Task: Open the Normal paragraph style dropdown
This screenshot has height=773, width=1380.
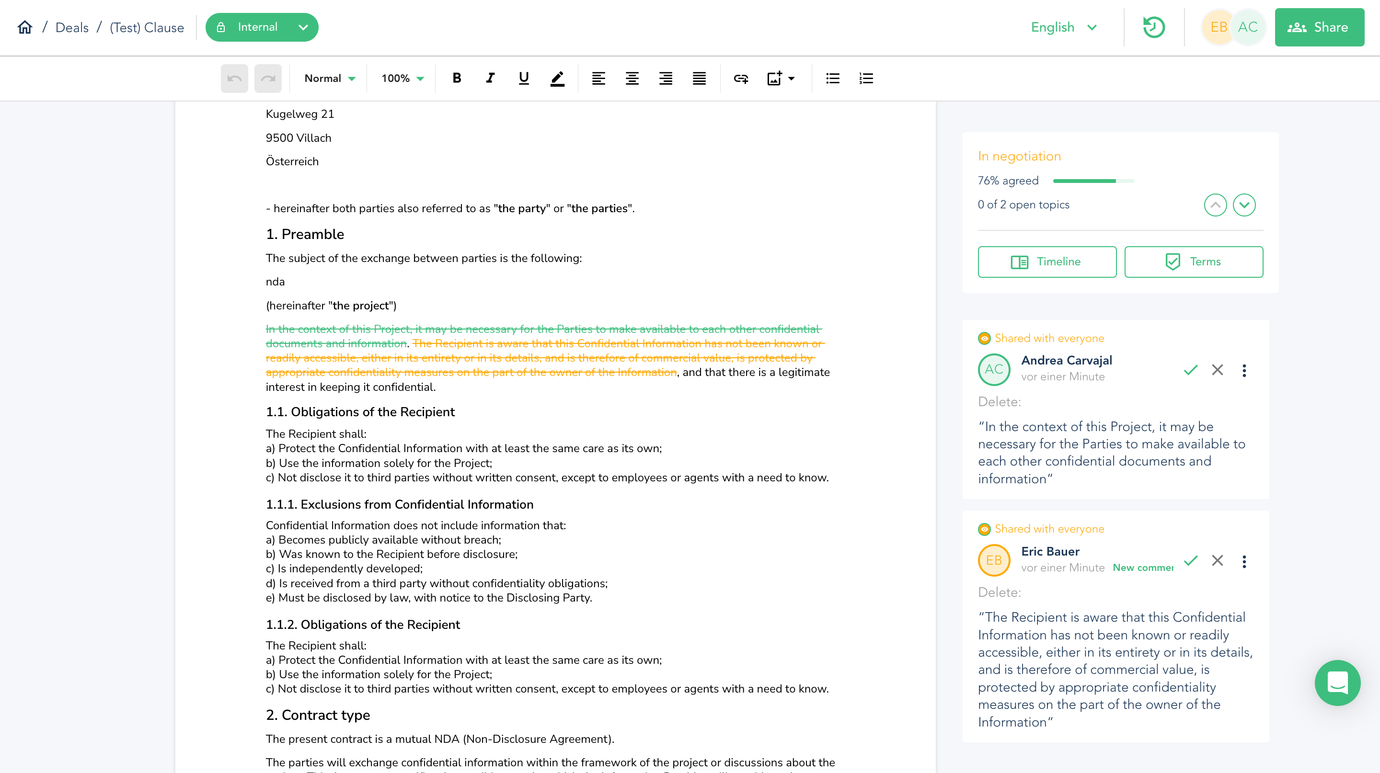Action: pos(330,79)
